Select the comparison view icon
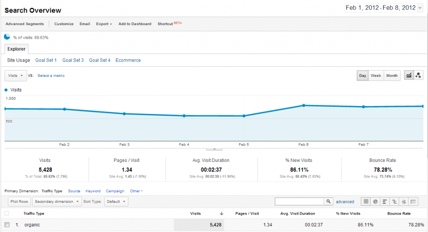The image size is (428, 232). (x=394, y=202)
